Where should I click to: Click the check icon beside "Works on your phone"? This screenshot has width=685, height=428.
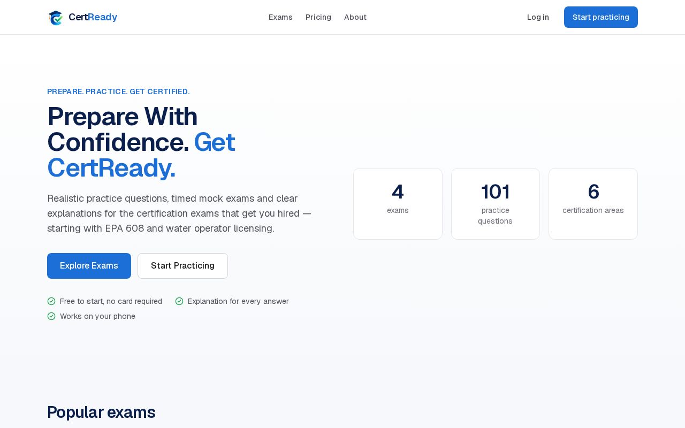pos(51,316)
